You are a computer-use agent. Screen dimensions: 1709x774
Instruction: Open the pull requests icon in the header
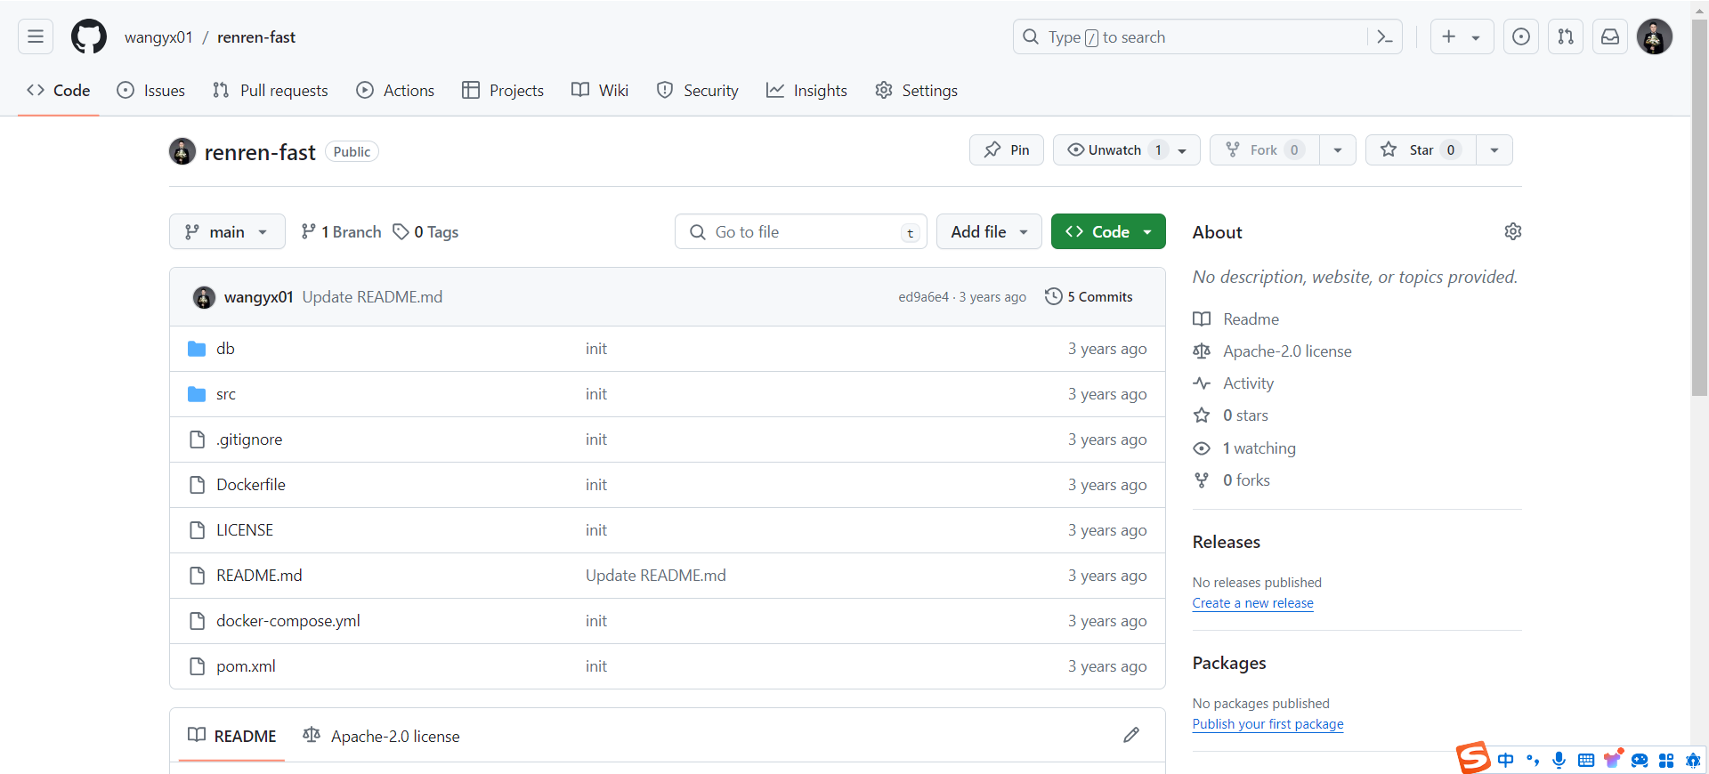pos(1566,36)
